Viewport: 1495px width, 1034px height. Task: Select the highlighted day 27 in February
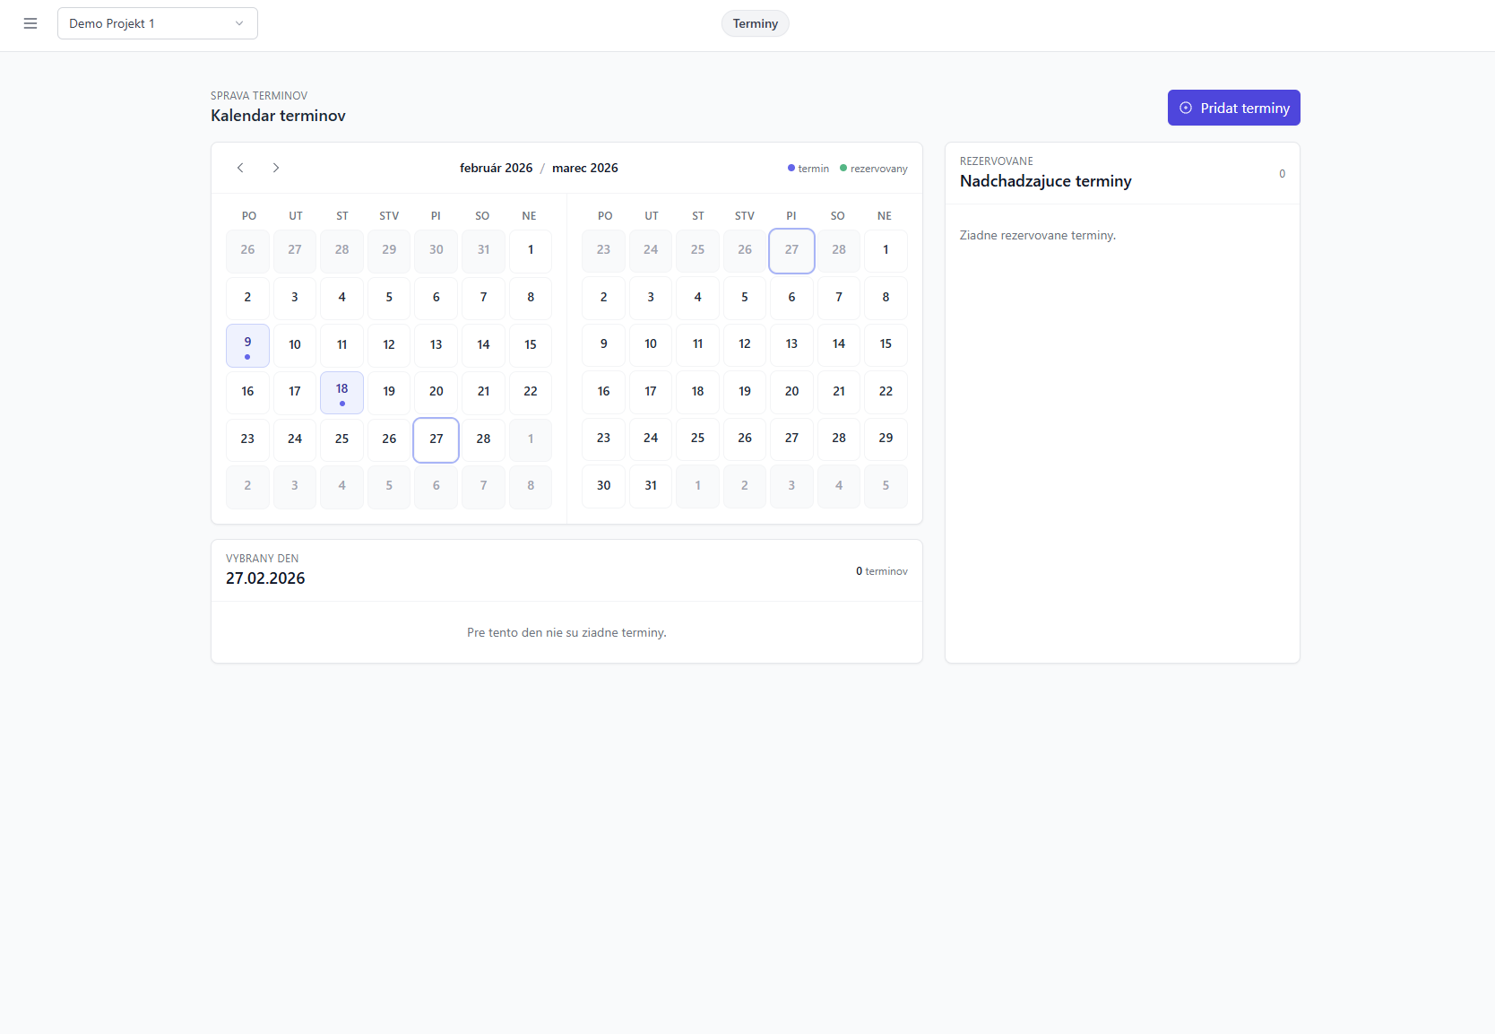click(436, 439)
